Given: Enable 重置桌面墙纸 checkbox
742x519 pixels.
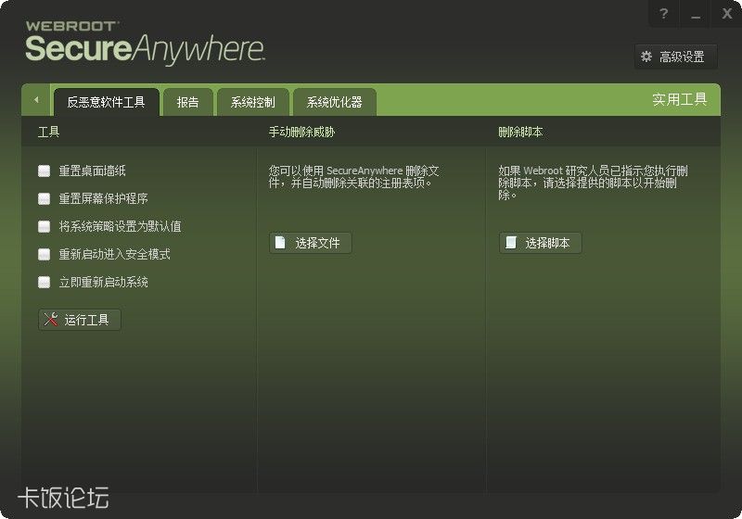Looking at the screenshot, I should coord(44,171).
